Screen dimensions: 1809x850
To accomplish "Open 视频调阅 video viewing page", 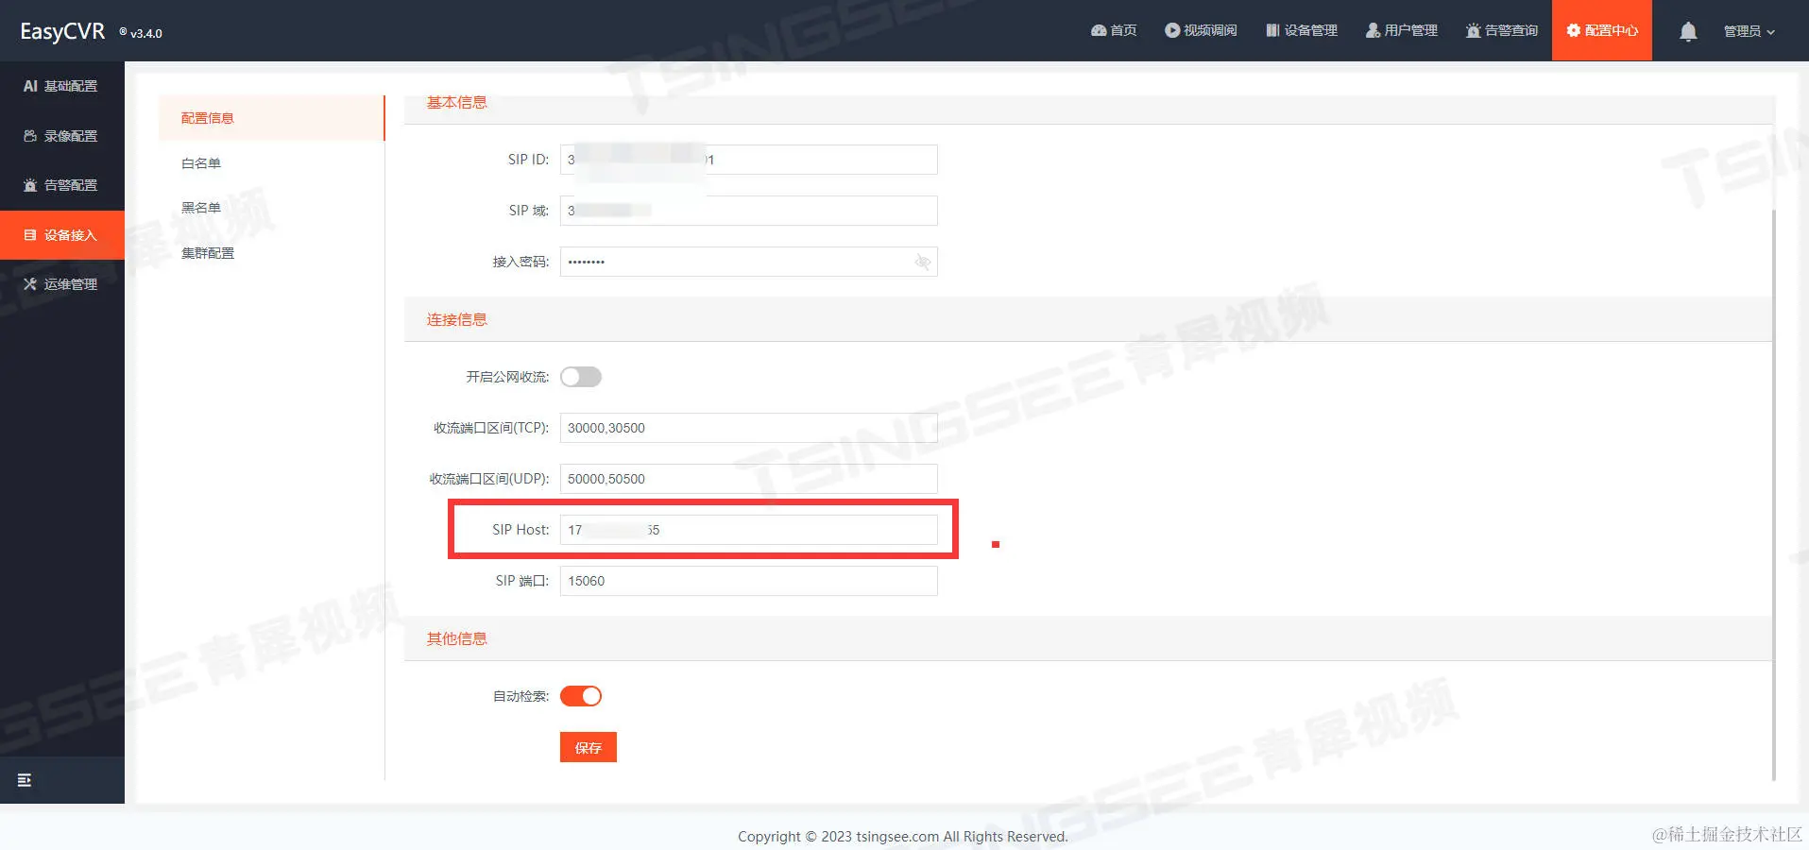I will click(1201, 30).
